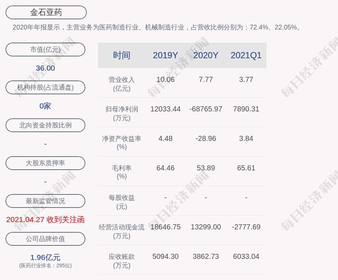Viewport: 338px width, 280px height.
Task: Select cash flow value 13299.00
Action: [x=206, y=227]
